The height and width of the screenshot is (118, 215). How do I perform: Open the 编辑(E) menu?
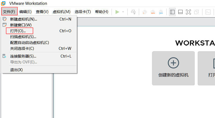pyautogui.click(x=25, y=12)
